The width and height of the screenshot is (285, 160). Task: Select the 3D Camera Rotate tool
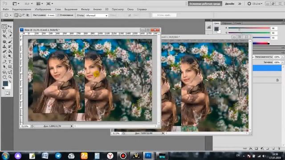tap(10, 72)
